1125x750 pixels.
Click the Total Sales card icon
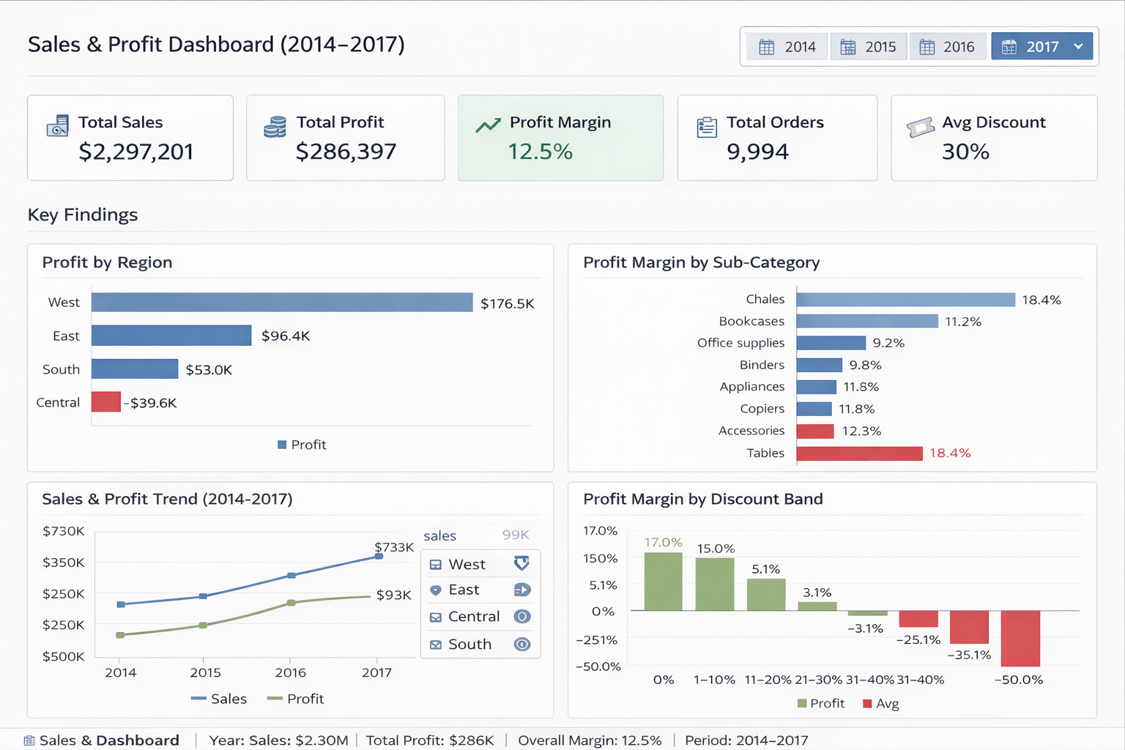[x=58, y=125]
